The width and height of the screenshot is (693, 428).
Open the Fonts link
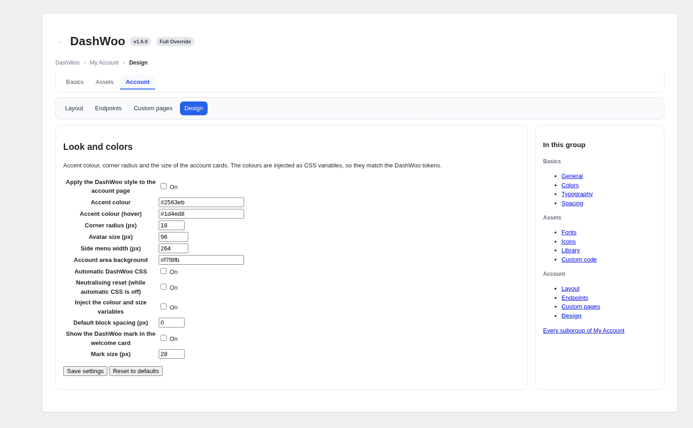(569, 232)
